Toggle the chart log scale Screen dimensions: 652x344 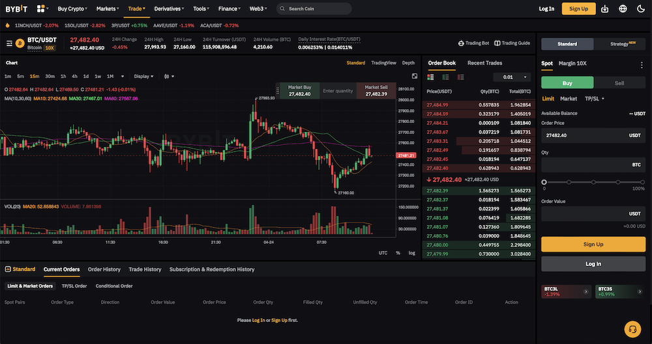point(412,252)
